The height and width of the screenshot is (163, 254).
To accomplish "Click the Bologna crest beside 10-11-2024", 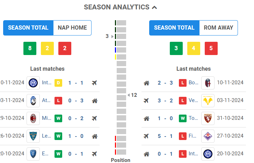I will coord(208,83).
